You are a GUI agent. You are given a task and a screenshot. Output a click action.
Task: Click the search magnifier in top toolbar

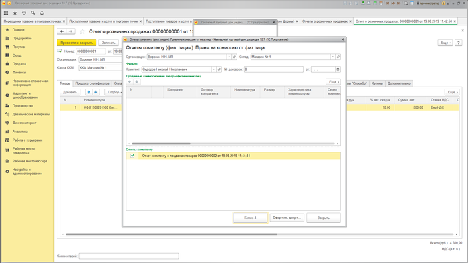pyautogui.click(x=33, y=13)
